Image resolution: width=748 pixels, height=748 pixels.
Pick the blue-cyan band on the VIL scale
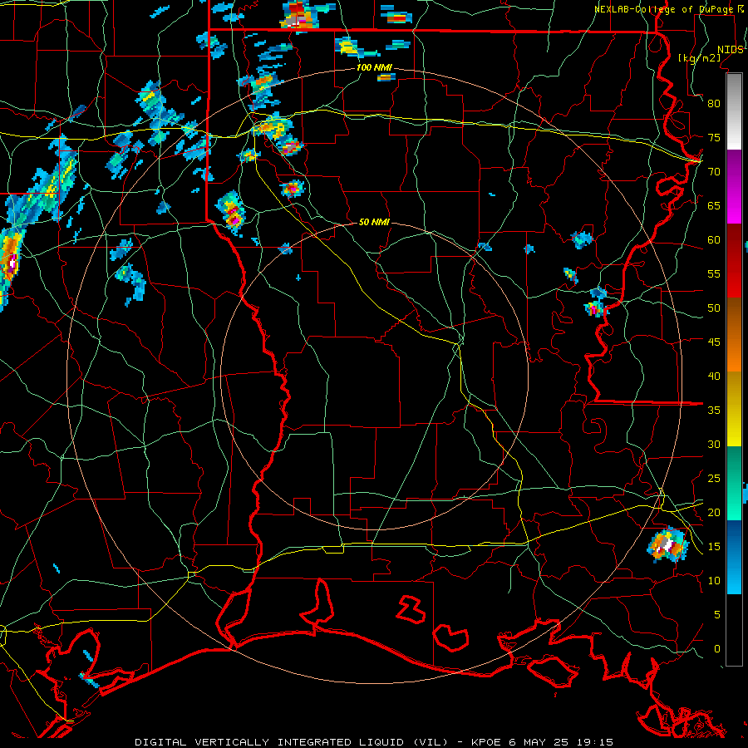(734, 557)
